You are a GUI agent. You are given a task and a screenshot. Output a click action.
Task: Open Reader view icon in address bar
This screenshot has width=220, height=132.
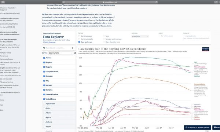pyautogui.click(x=64, y=2)
